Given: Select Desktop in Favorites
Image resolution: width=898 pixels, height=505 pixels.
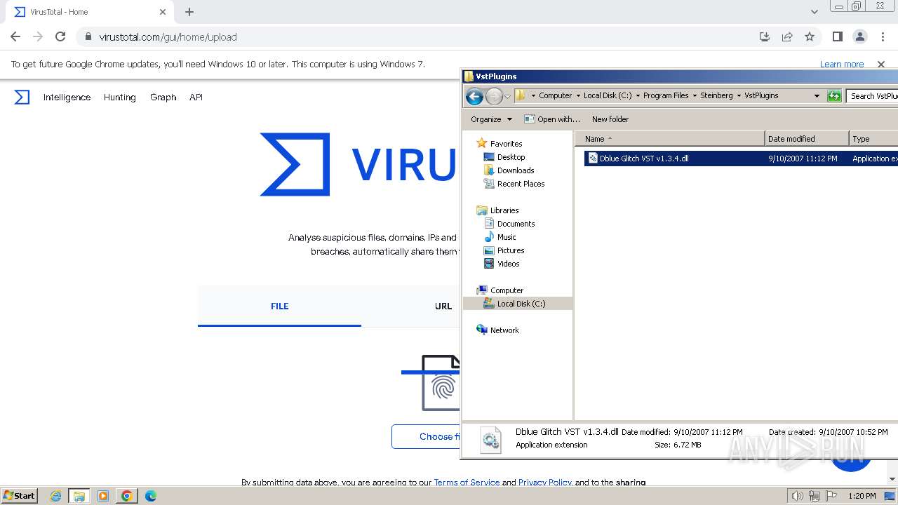Looking at the screenshot, I should coord(511,157).
